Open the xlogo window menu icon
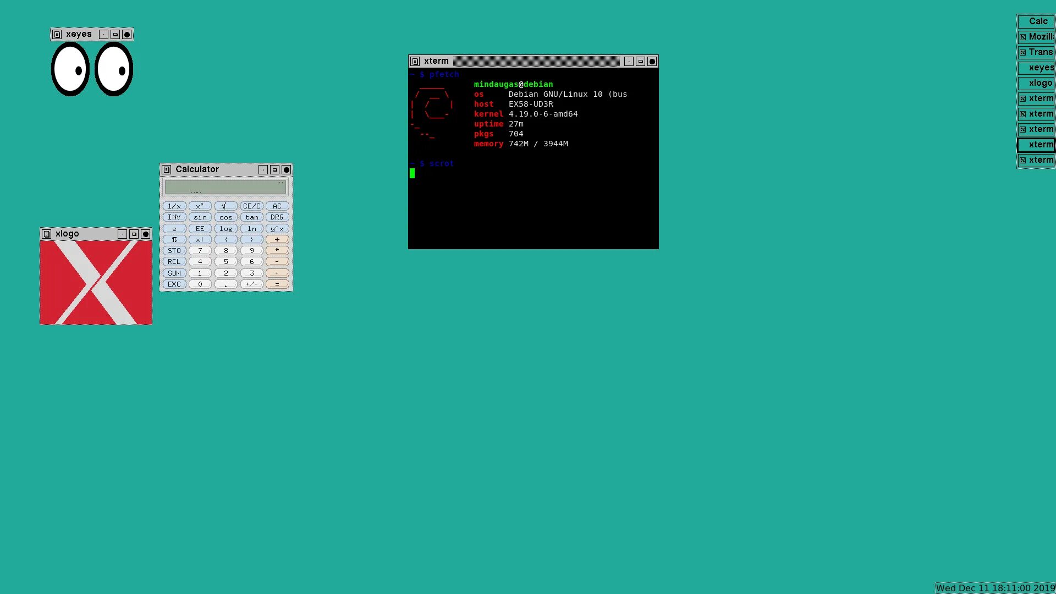The height and width of the screenshot is (594, 1056). pos(47,234)
